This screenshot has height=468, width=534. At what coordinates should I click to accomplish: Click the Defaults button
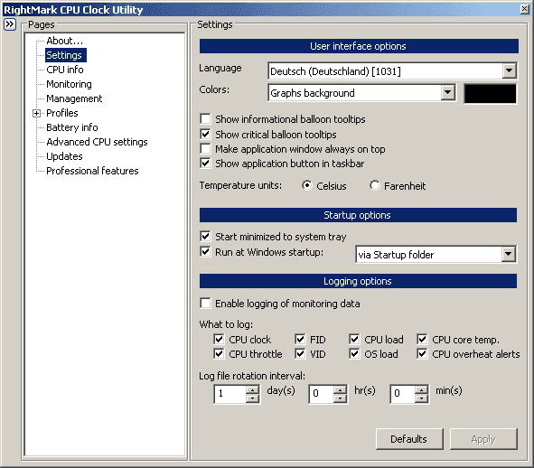click(409, 439)
